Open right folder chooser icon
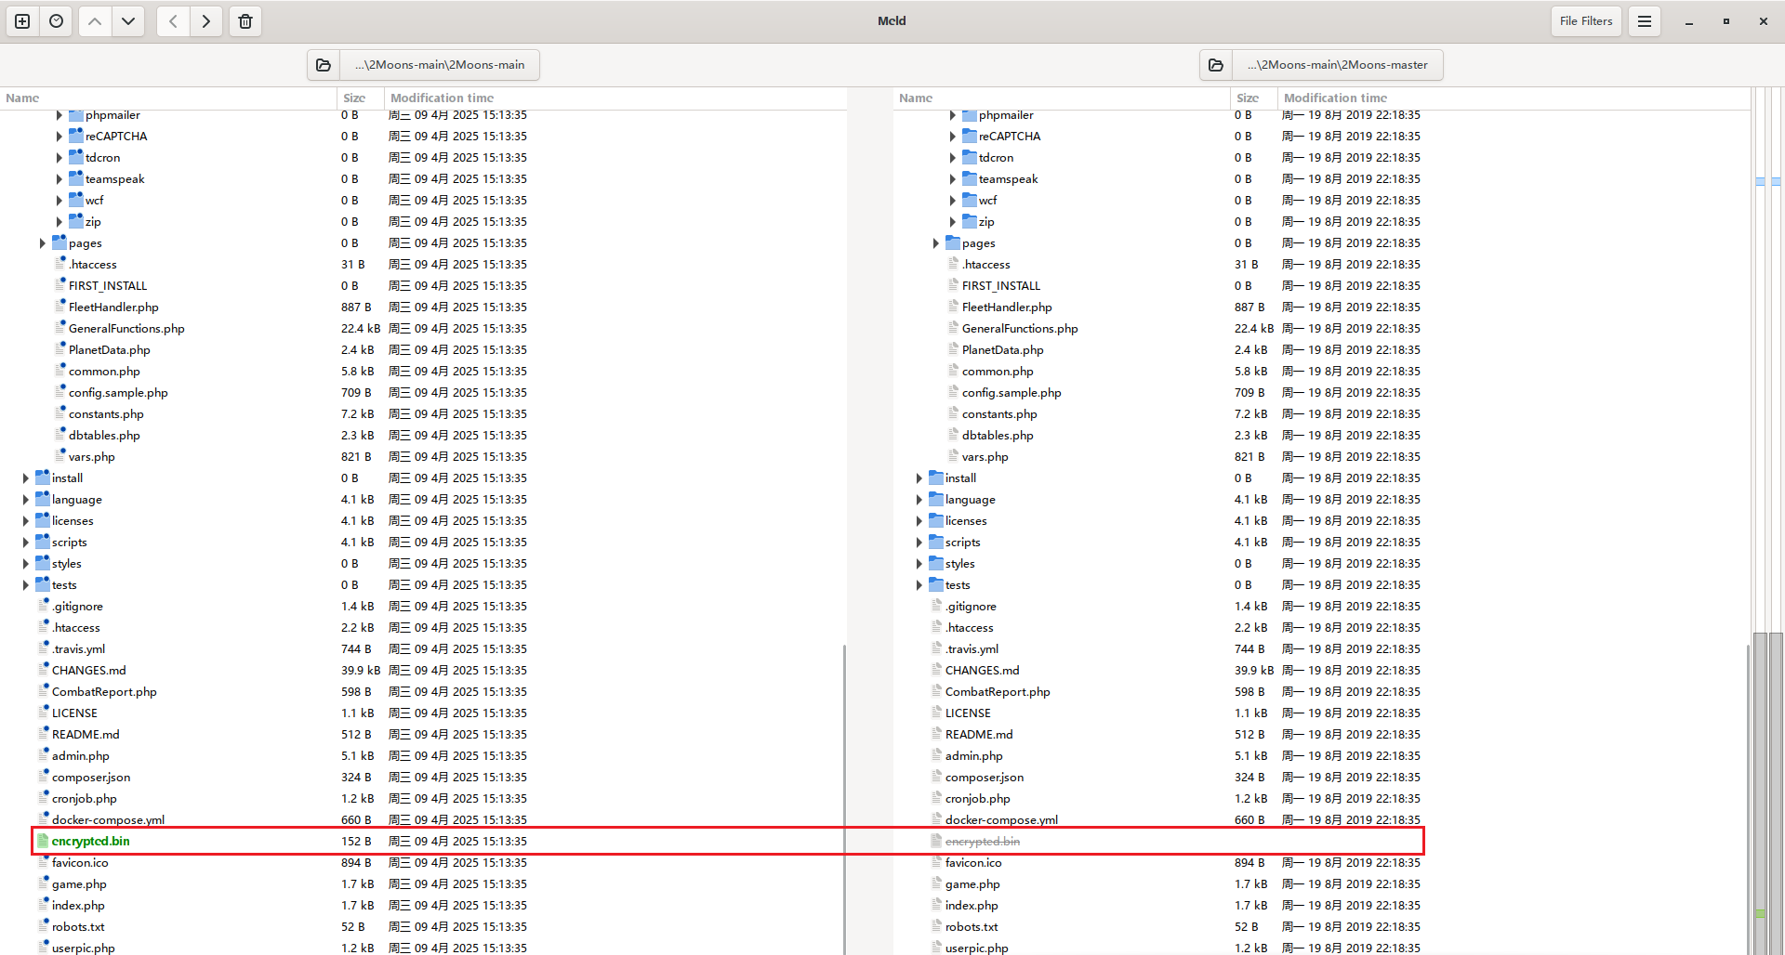This screenshot has height=955, width=1785. pyautogui.click(x=1216, y=65)
